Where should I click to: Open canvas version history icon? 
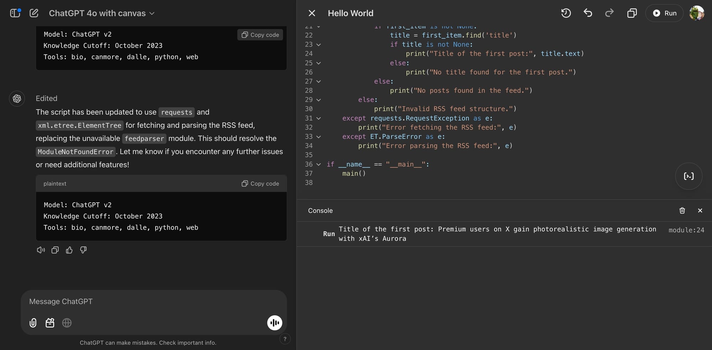pyautogui.click(x=566, y=13)
